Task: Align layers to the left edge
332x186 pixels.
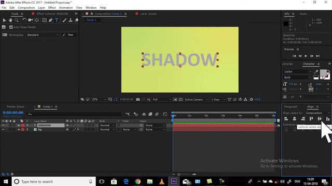Action: click(286, 119)
